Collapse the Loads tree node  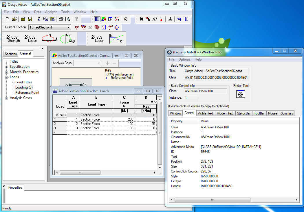coord(7,77)
